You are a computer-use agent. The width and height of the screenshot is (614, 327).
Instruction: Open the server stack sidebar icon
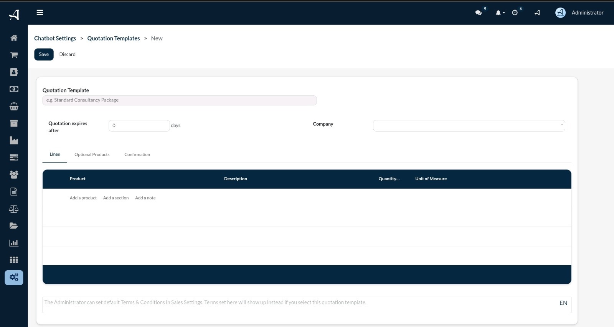point(14,157)
